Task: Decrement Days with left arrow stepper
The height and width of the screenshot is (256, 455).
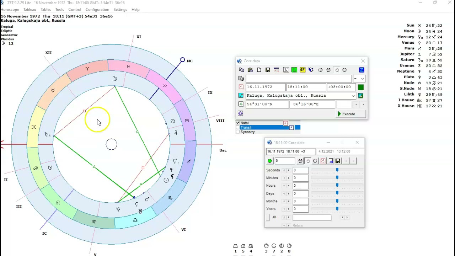Action: pyautogui.click(x=284, y=193)
